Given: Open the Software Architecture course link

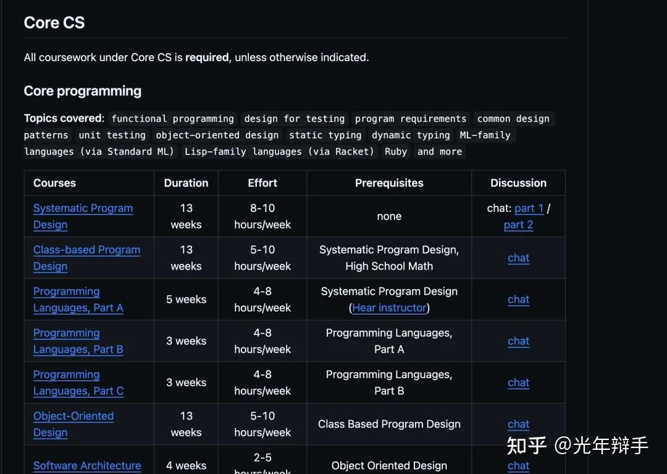Looking at the screenshot, I should point(87,465).
